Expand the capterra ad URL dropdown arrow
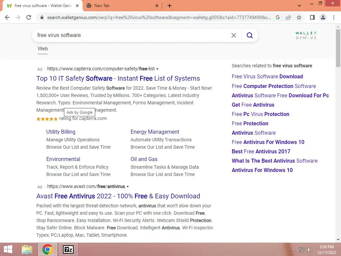 (x=157, y=69)
